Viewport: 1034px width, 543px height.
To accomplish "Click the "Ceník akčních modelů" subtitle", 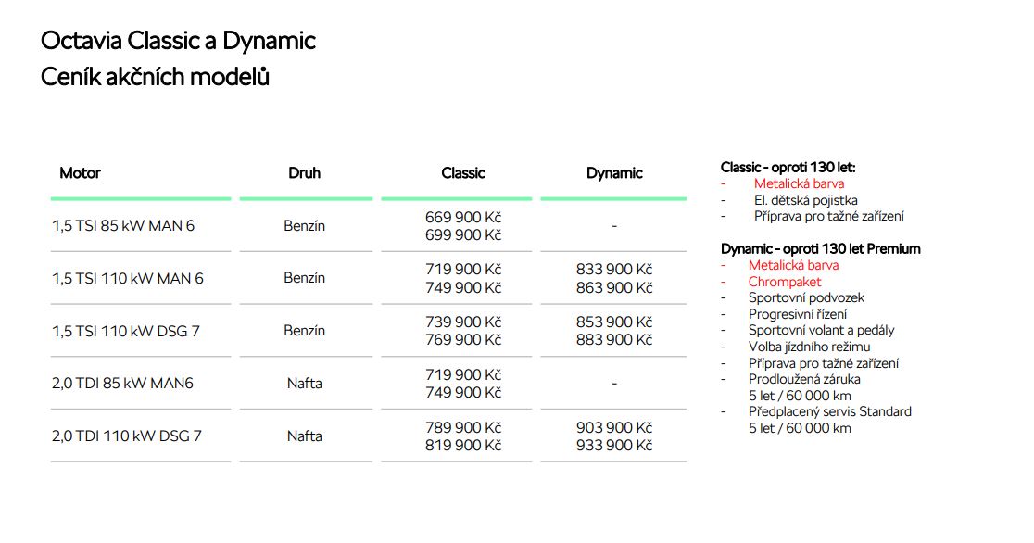I will point(155,77).
